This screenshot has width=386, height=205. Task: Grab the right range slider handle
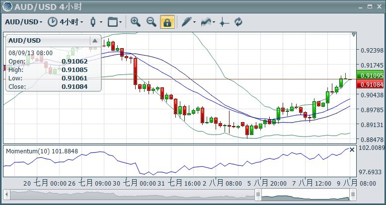[353, 195]
